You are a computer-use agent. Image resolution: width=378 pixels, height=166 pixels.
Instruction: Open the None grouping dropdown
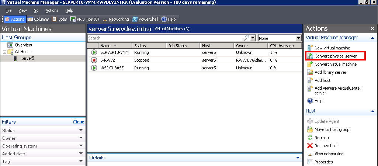(298, 38)
